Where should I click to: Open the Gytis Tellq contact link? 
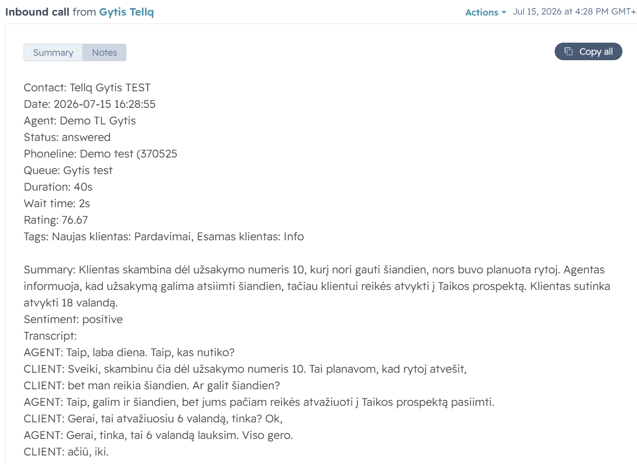[x=126, y=12]
